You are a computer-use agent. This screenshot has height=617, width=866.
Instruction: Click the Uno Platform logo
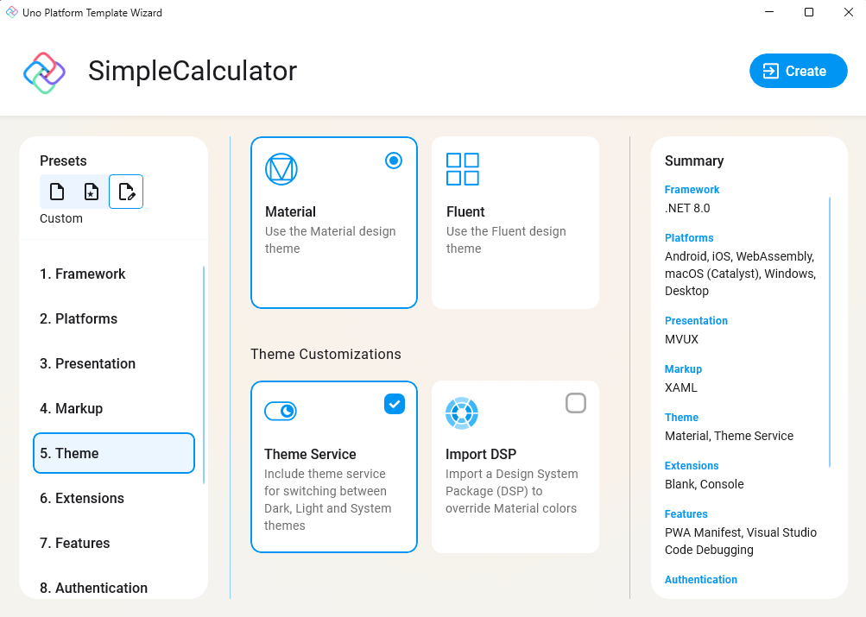pos(43,71)
